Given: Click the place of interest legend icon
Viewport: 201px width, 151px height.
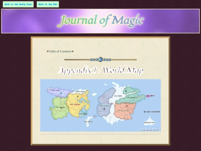Looking at the screenshot, I should [x=144, y=112].
